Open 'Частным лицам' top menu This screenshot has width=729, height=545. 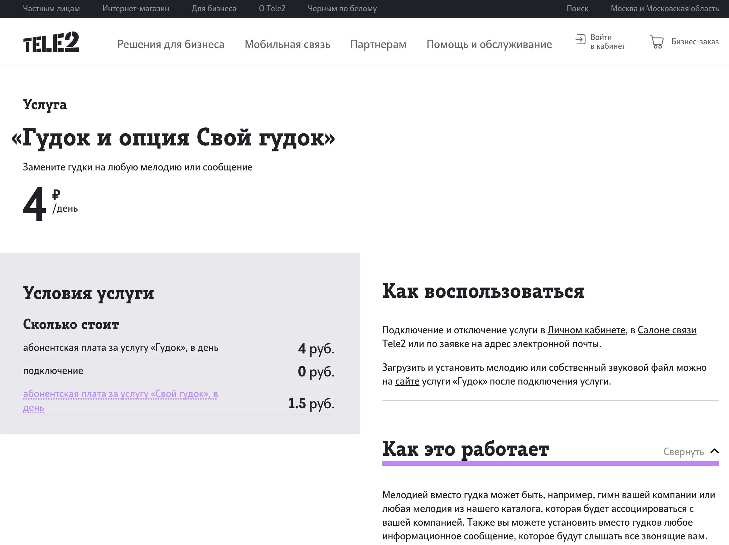coord(51,8)
